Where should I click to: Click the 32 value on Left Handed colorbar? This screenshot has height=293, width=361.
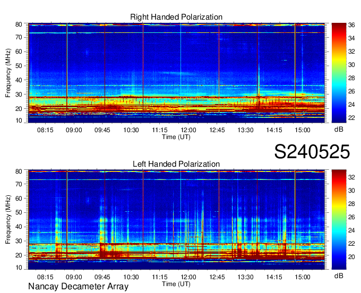click(351, 177)
